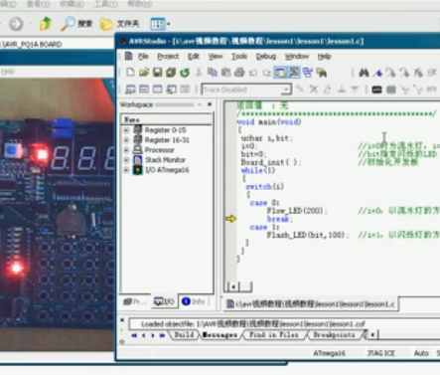Click the binoculars Find icon
Image resolution: width=440 pixels, height=375 pixels.
[364, 73]
